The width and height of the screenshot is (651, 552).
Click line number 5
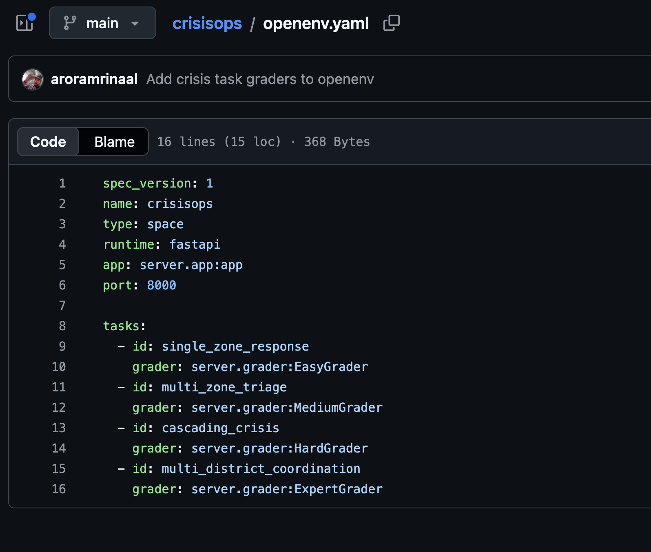(x=62, y=265)
